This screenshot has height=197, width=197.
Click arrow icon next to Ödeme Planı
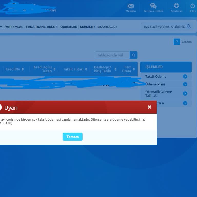[x=185, y=84]
